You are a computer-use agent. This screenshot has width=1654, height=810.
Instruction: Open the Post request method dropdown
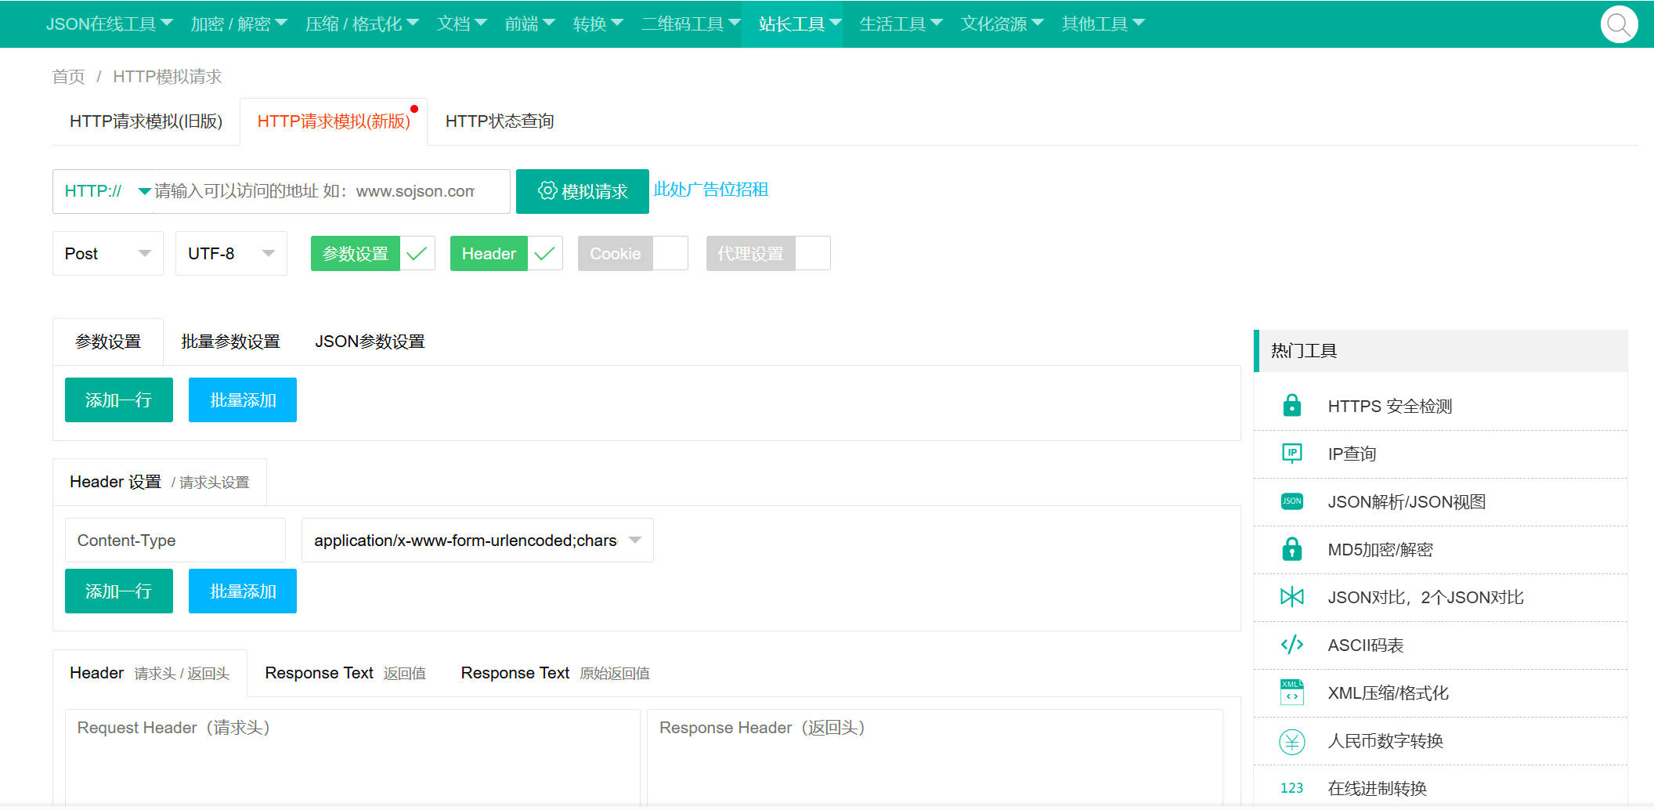tap(108, 254)
